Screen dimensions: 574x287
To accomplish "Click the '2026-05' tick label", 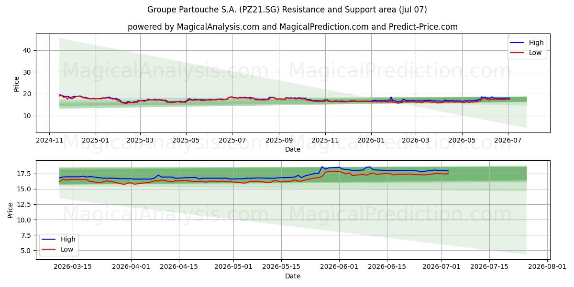I will click(462, 140).
